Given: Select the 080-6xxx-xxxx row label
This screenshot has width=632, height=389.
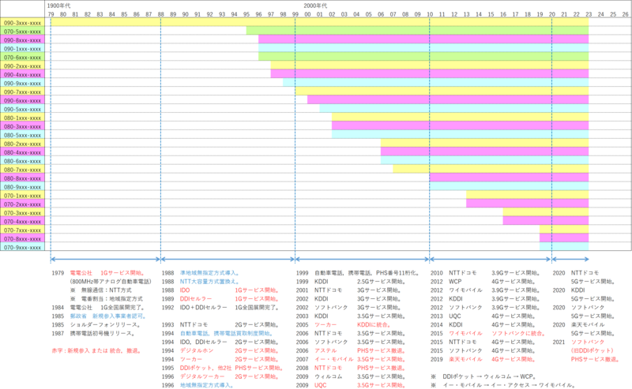Looking at the screenshot, I should pyautogui.click(x=23, y=161).
